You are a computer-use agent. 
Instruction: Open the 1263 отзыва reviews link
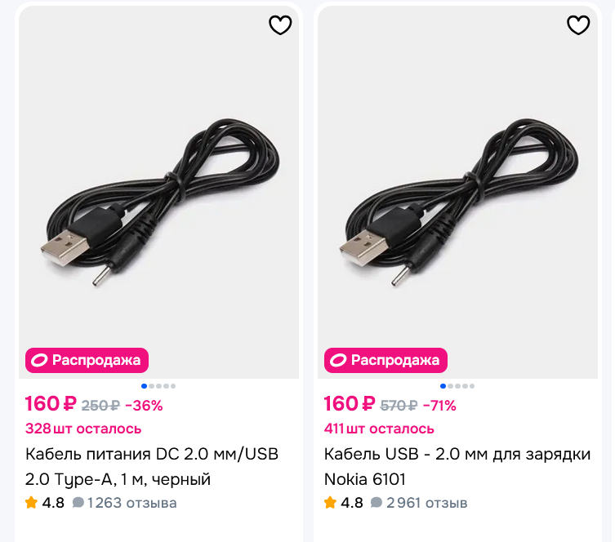(x=131, y=503)
